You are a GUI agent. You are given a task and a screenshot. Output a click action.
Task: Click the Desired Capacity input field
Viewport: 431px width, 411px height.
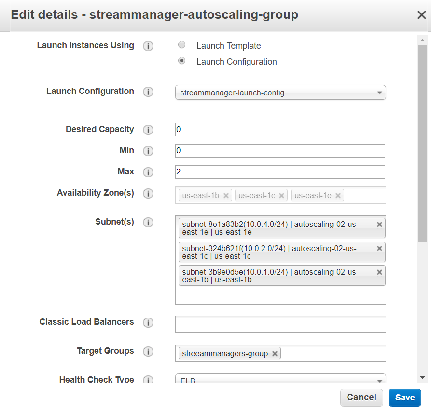tap(280, 130)
